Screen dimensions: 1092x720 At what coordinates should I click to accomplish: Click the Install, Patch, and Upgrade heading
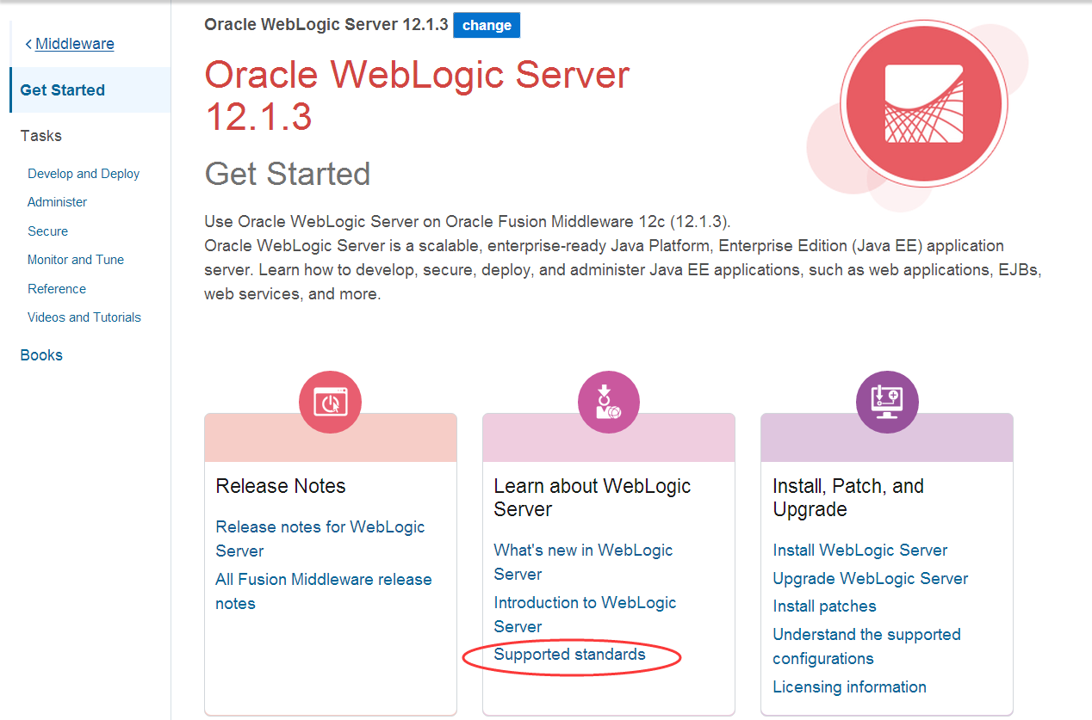tap(848, 497)
